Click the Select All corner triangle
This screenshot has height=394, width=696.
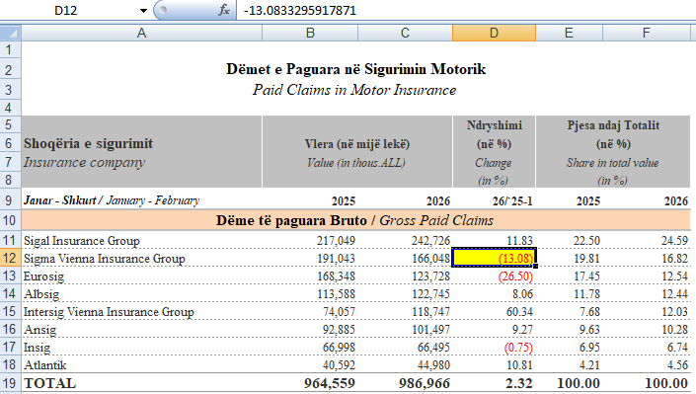[11, 33]
